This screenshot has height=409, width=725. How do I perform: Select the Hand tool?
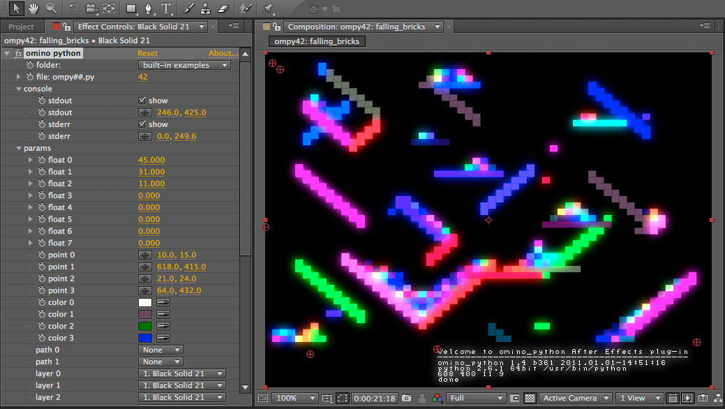(33, 8)
